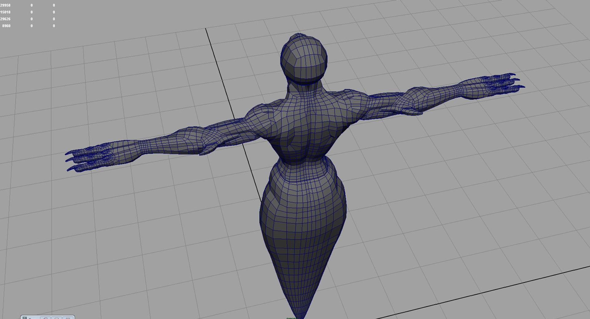The width and height of the screenshot is (590, 319).
Task: Click the 29626 count in the heads-up display
Action: pyautogui.click(x=5, y=19)
